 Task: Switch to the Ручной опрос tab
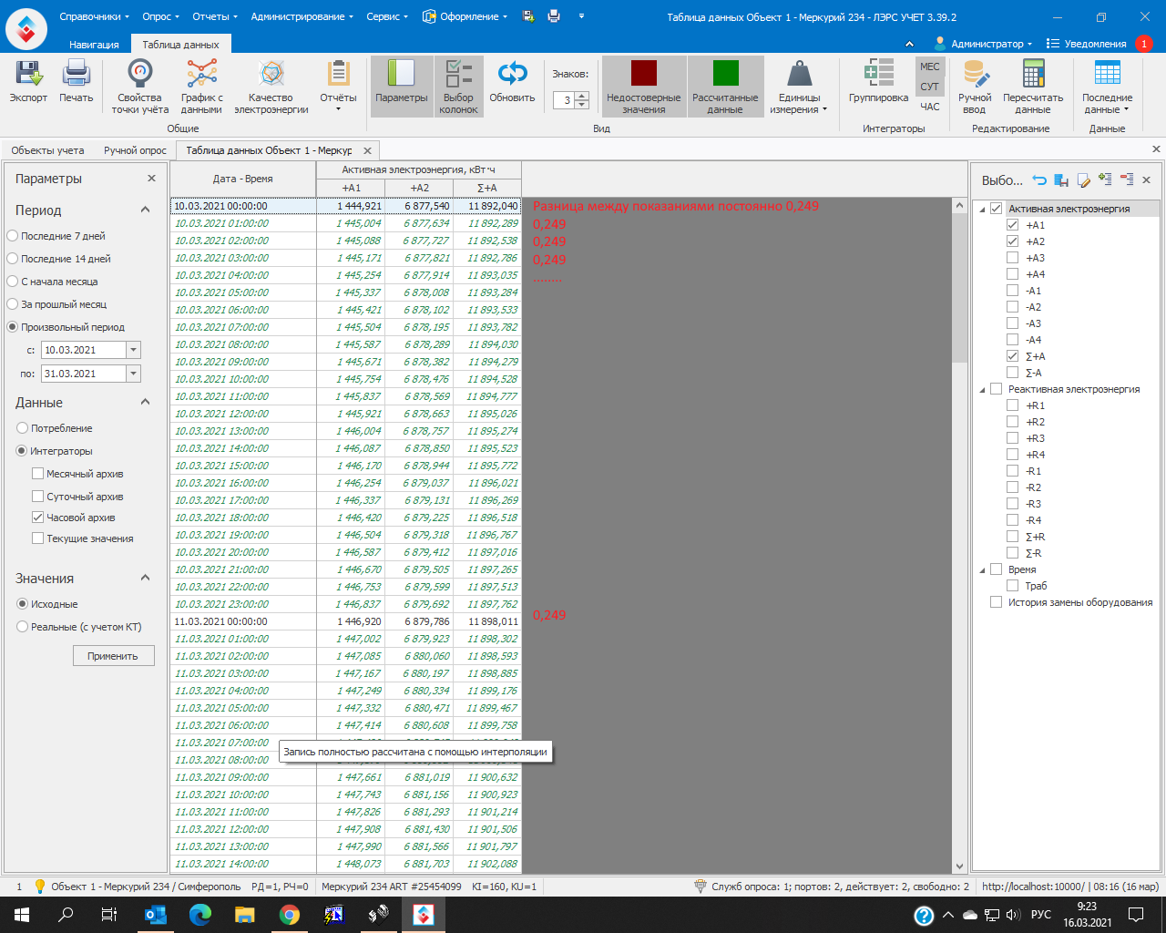coord(135,150)
